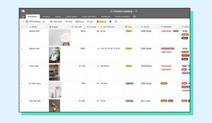Click the Sort button

pyautogui.click(x=90, y=21)
